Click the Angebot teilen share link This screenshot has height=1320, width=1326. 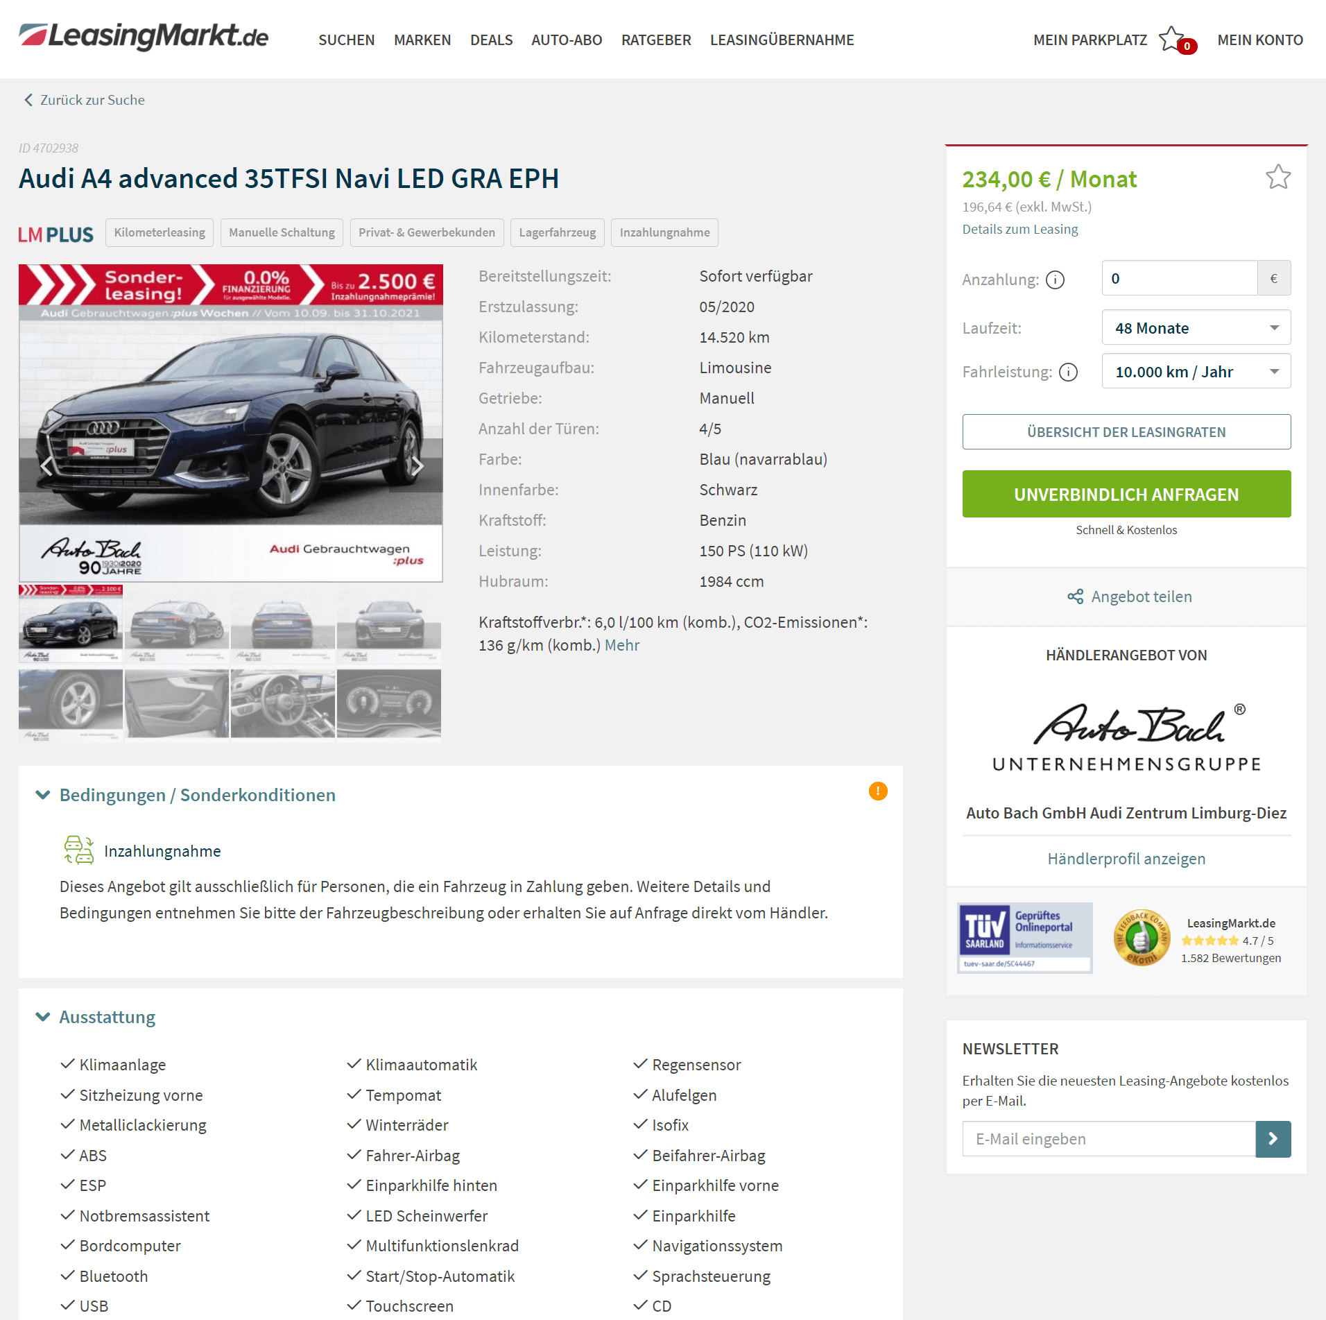(x=1129, y=597)
